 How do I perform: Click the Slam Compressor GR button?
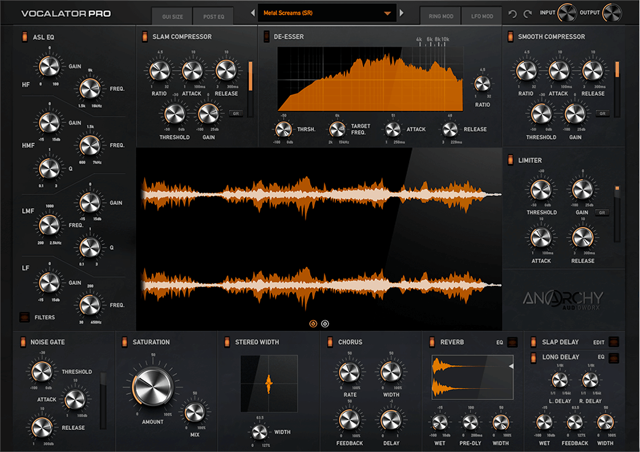coord(236,113)
